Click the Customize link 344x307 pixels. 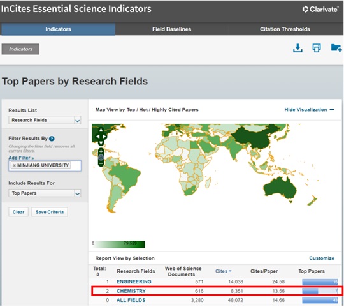[322, 258]
